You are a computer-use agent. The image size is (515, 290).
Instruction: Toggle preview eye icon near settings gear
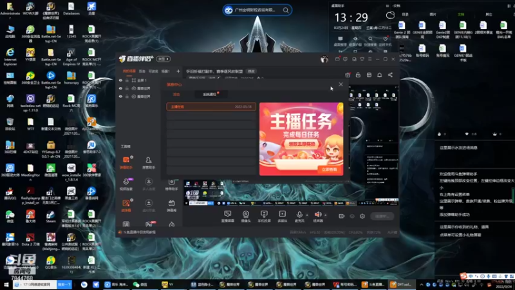[x=352, y=216]
